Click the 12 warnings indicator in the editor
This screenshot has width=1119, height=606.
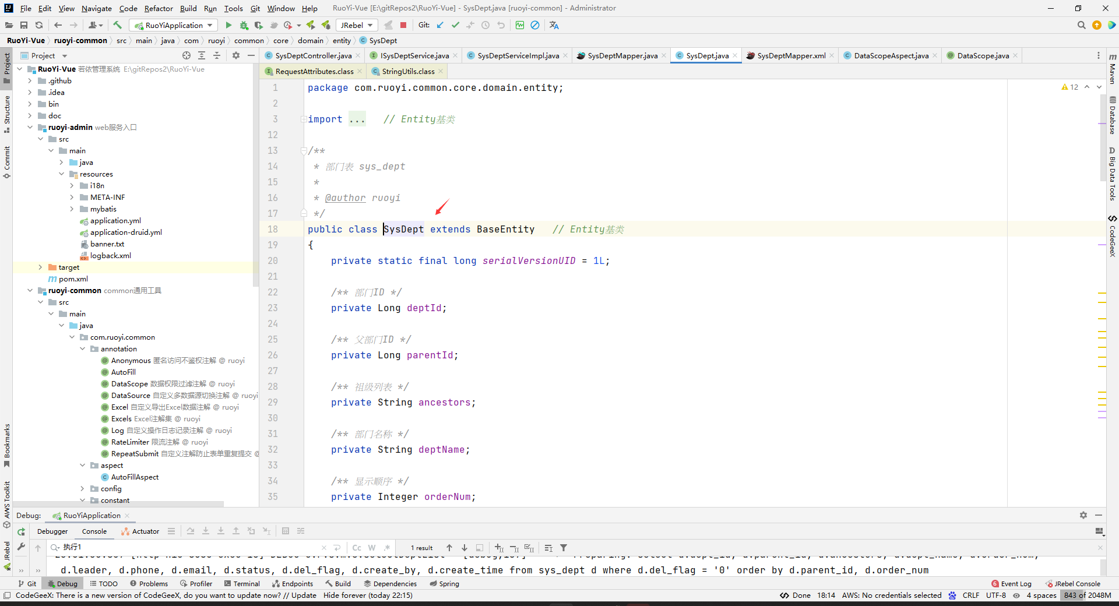[x=1070, y=87]
